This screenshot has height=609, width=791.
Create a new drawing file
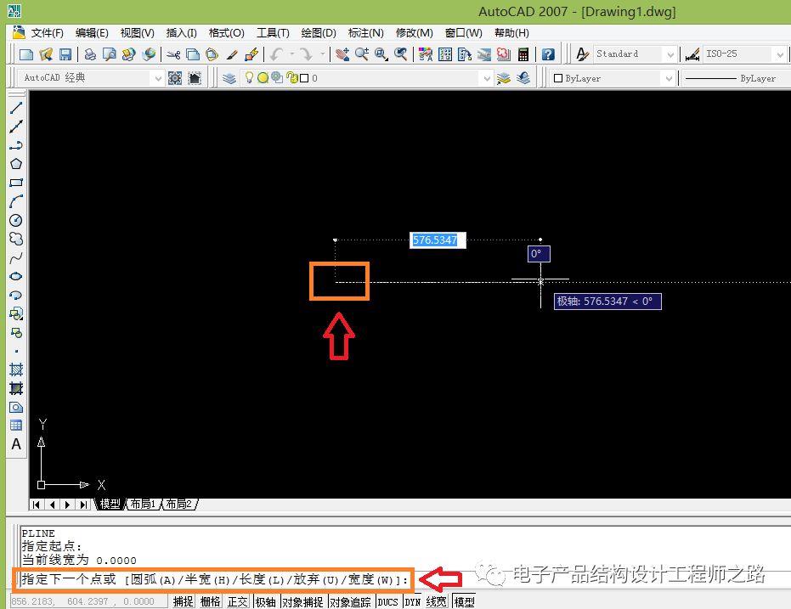point(25,54)
